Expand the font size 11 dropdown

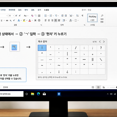point(13,16)
